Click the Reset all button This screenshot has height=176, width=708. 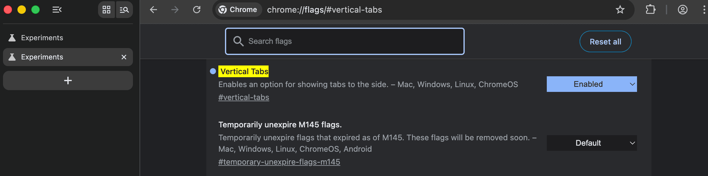pos(605,41)
